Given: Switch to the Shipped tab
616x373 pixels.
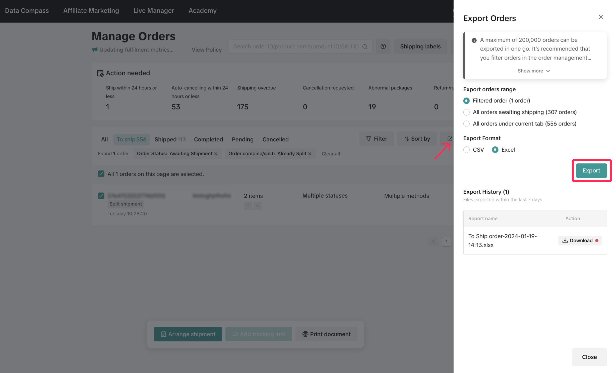Looking at the screenshot, I should pos(170,139).
